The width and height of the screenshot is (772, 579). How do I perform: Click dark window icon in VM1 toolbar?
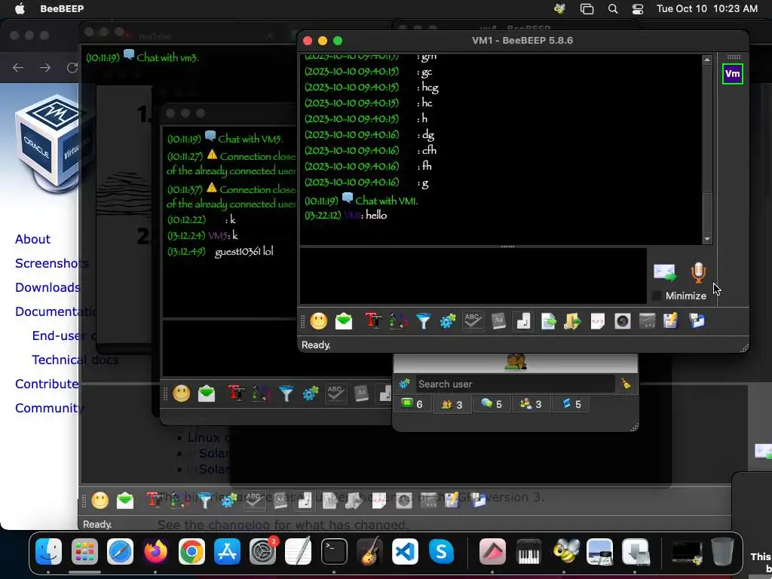pyautogui.click(x=647, y=321)
